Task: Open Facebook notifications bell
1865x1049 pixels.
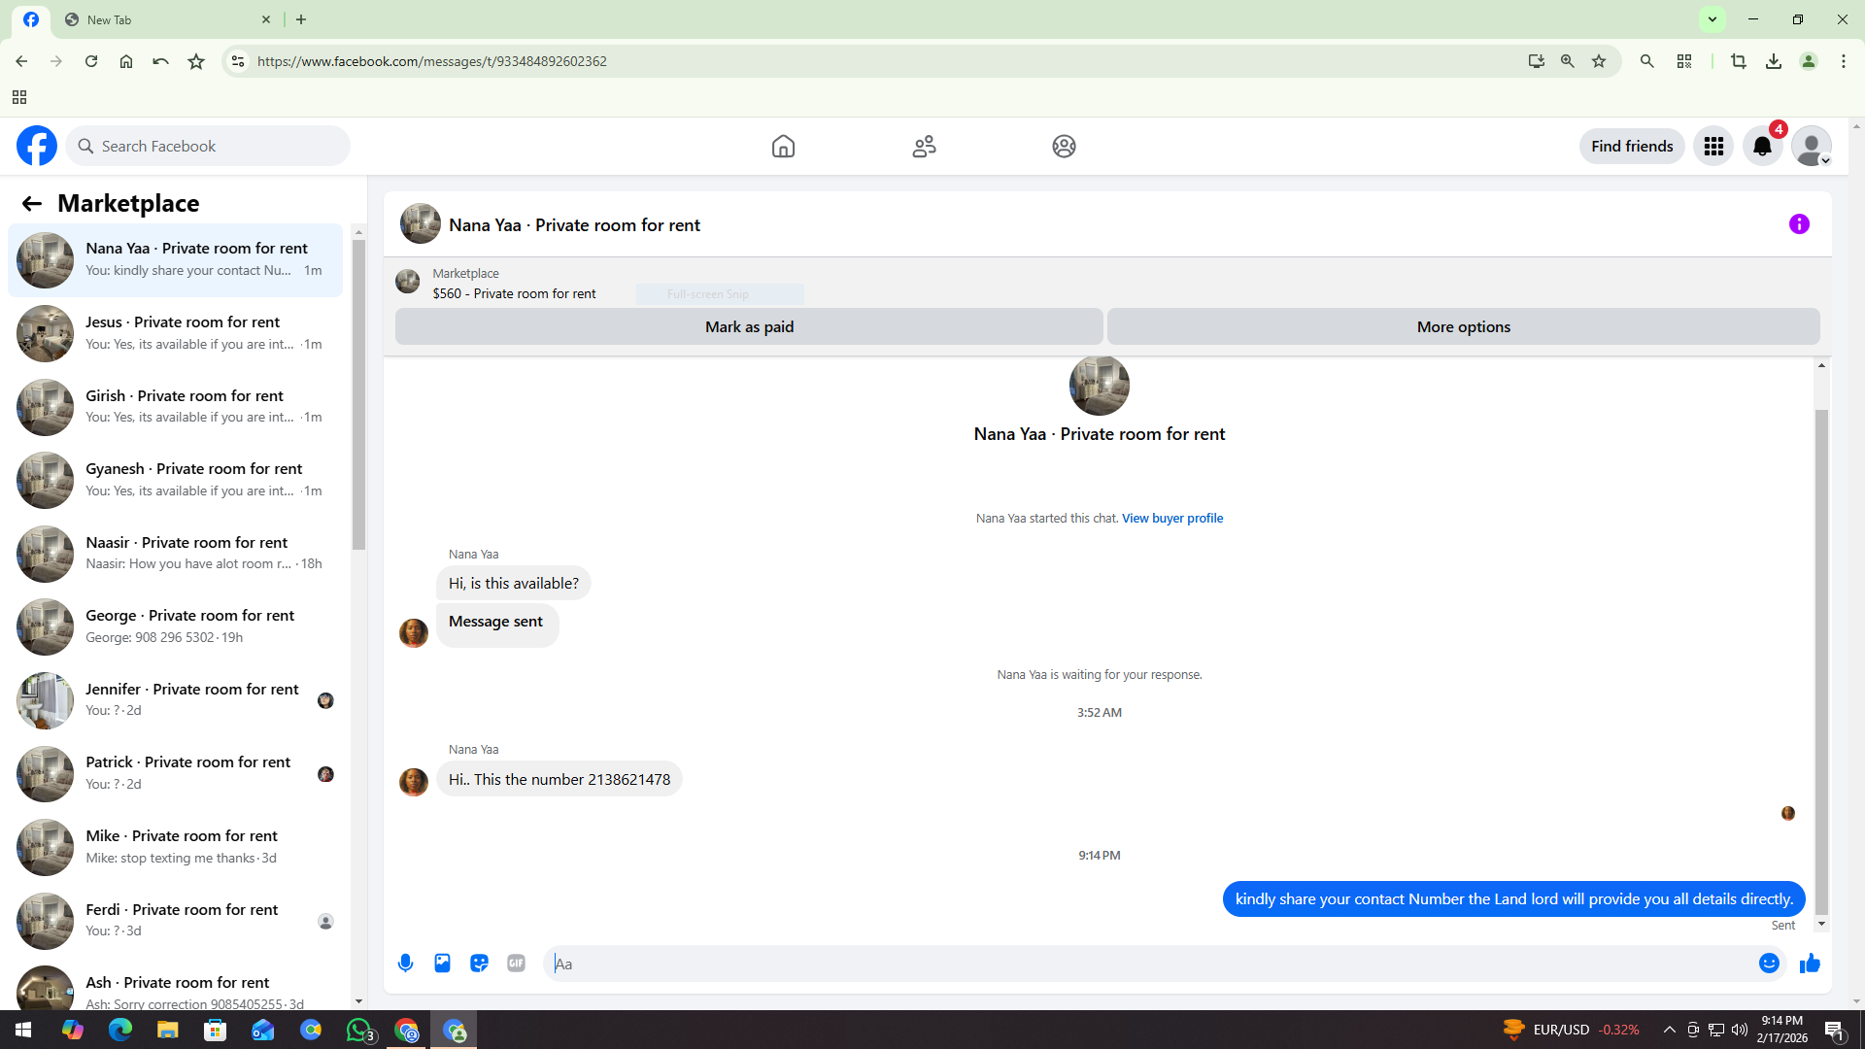Action: 1762,147
